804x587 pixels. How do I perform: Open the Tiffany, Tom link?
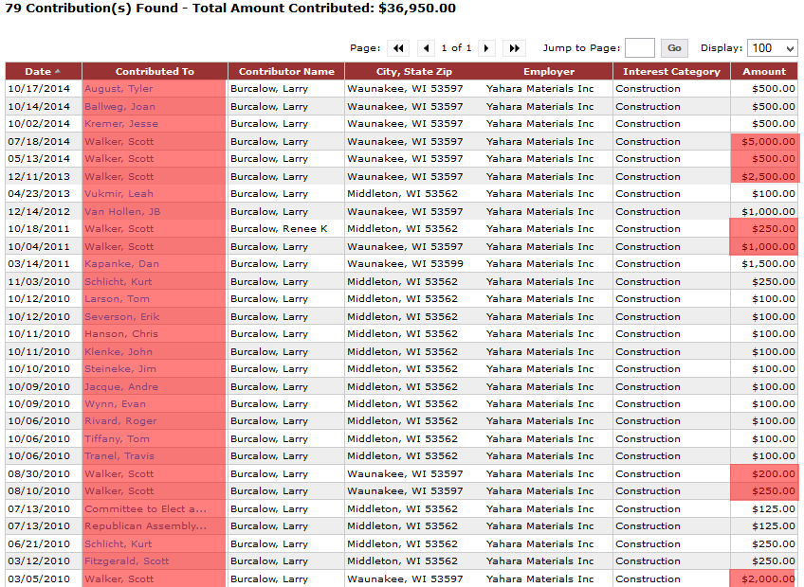[117, 439]
